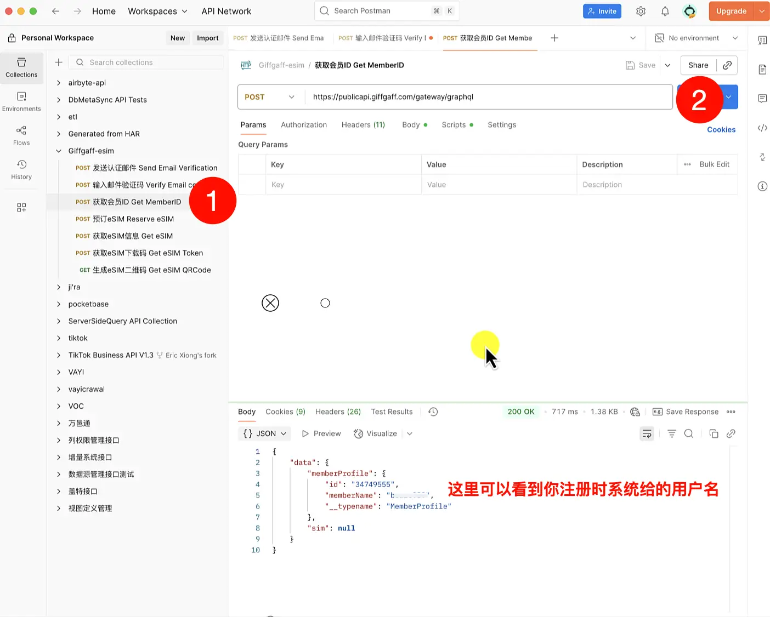Image resolution: width=770 pixels, height=617 pixels.
Task: Click the Share button
Action: click(x=698, y=65)
